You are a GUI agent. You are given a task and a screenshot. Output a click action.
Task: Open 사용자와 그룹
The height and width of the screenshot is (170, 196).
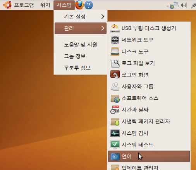coord(149,87)
